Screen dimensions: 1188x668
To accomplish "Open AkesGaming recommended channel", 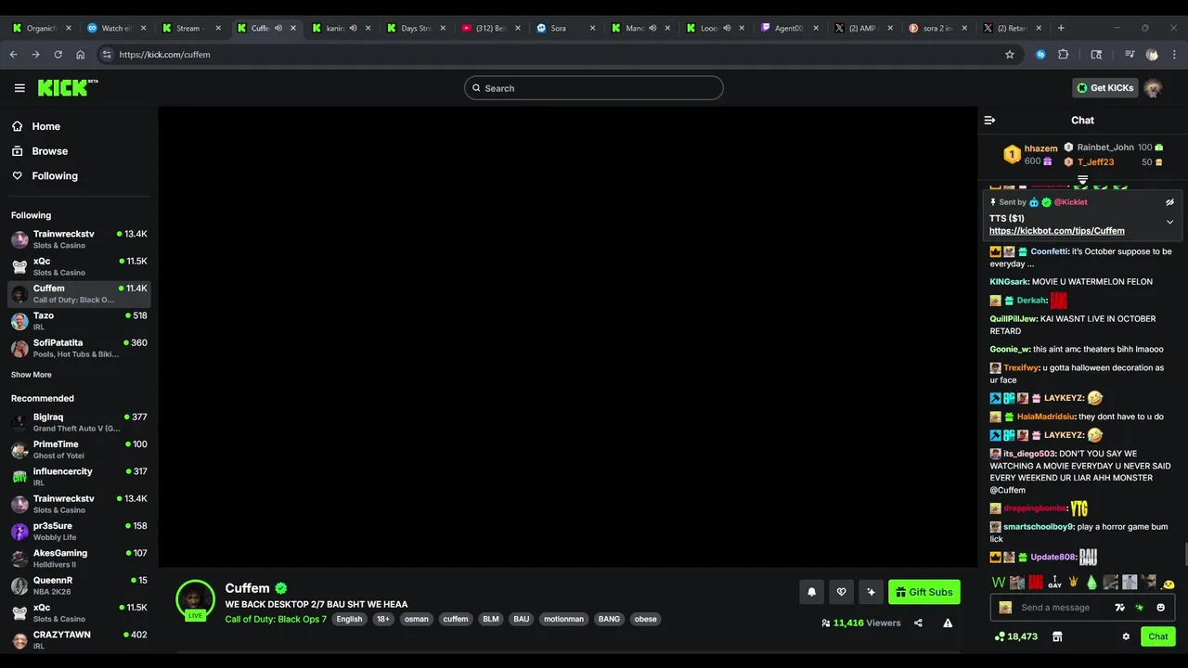I will 79,559.
